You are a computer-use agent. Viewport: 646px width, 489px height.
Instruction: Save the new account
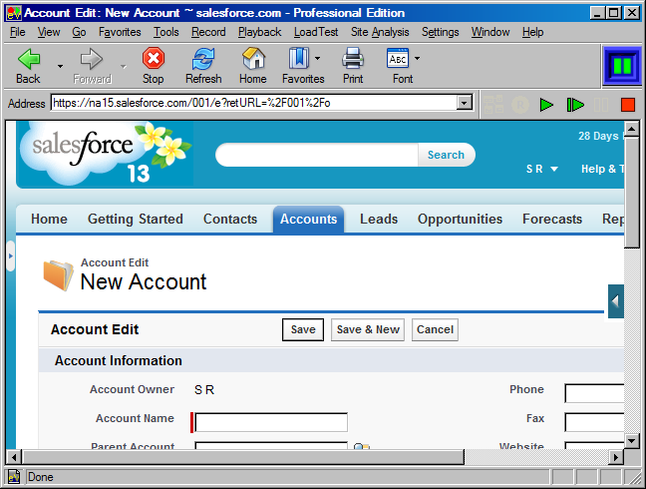[303, 329]
